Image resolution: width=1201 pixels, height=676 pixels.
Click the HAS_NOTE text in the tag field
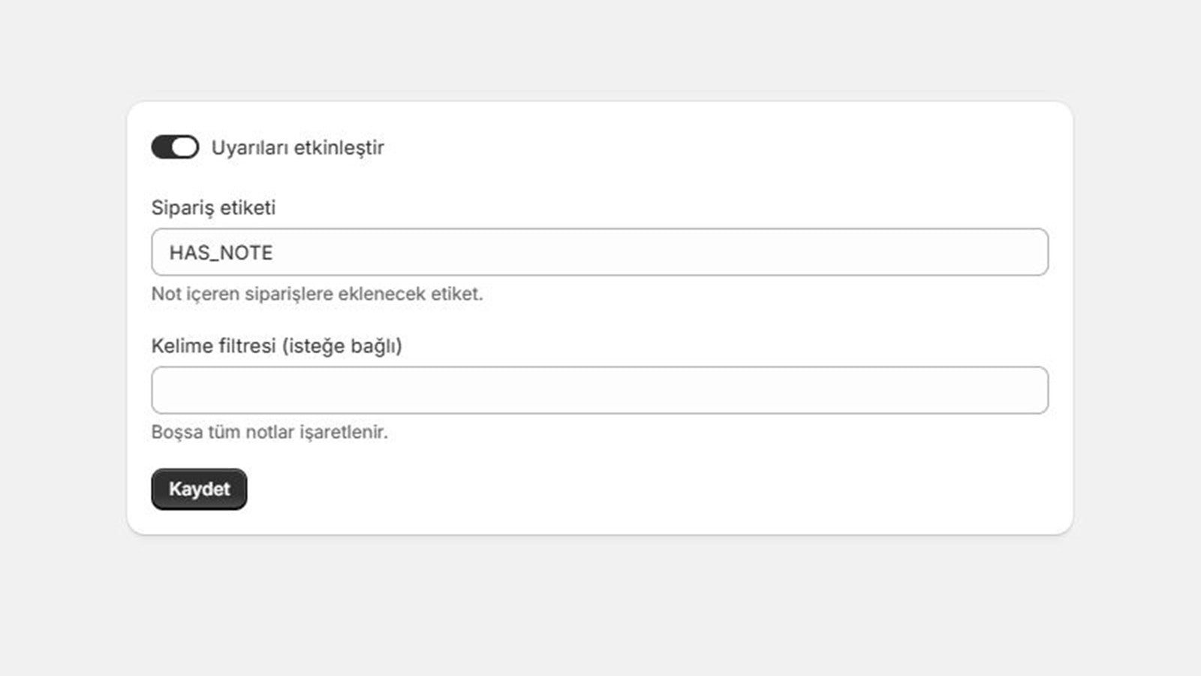click(221, 253)
